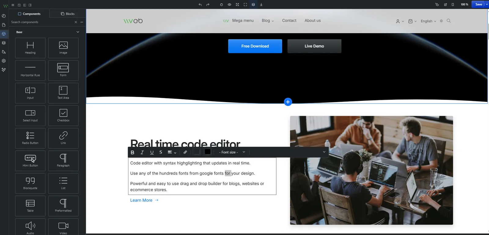Screen dimensions: 489x235
Task: Open the black text color swatch
Action: click(x=208, y=152)
